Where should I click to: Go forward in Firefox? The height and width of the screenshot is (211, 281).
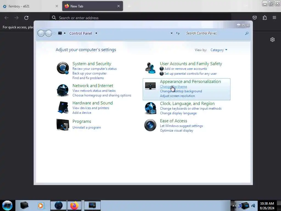16,18
